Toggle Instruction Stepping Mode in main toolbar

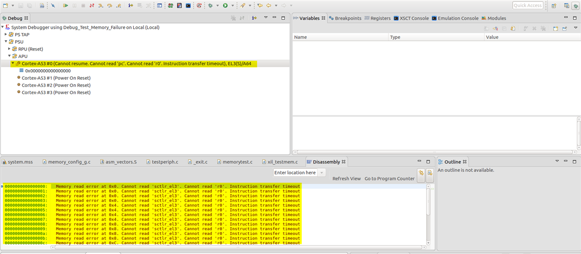pyautogui.click(x=131, y=5)
